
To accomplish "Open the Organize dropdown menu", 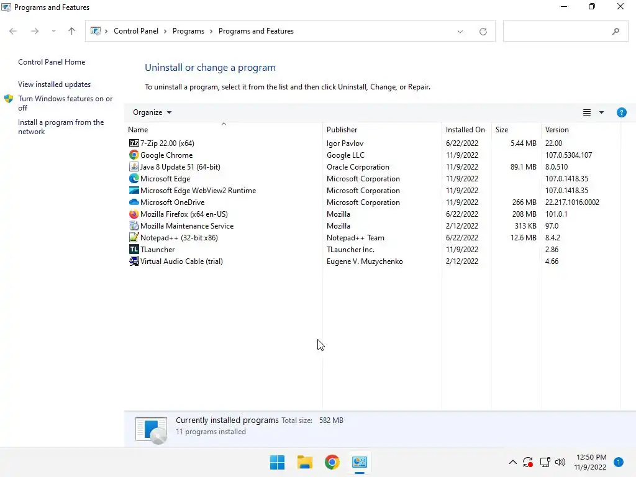I will (152, 112).
